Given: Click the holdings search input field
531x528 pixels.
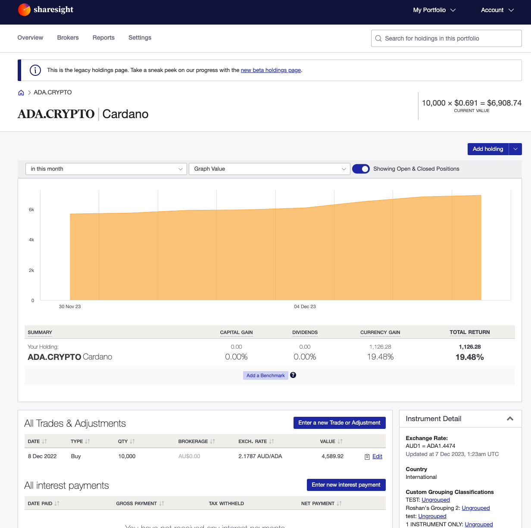Looking at the screenshot, I should click(x=446, y=38).
